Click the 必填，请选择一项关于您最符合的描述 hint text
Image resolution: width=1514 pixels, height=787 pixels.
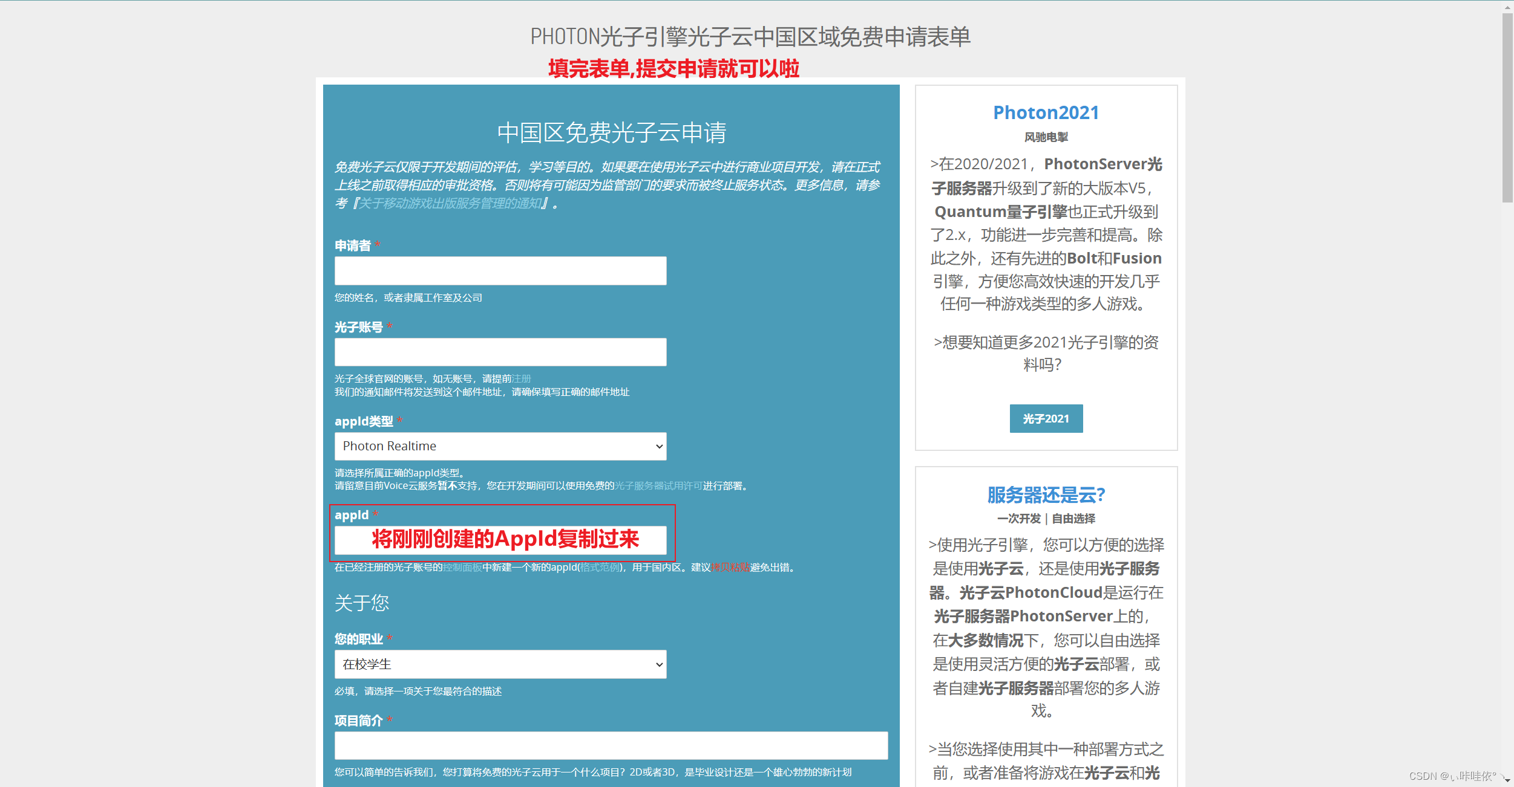click(x=418, y=691)
